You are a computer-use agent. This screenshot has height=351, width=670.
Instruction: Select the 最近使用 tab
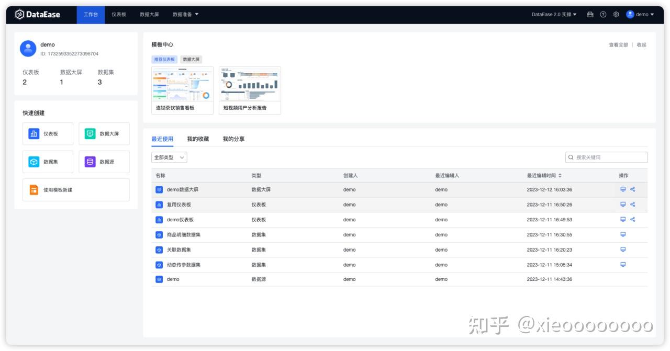(162, 139)
